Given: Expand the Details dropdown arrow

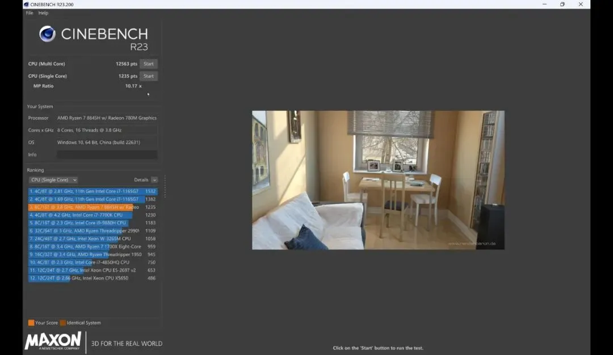Looking at the screenshot, I should (154, 180).
